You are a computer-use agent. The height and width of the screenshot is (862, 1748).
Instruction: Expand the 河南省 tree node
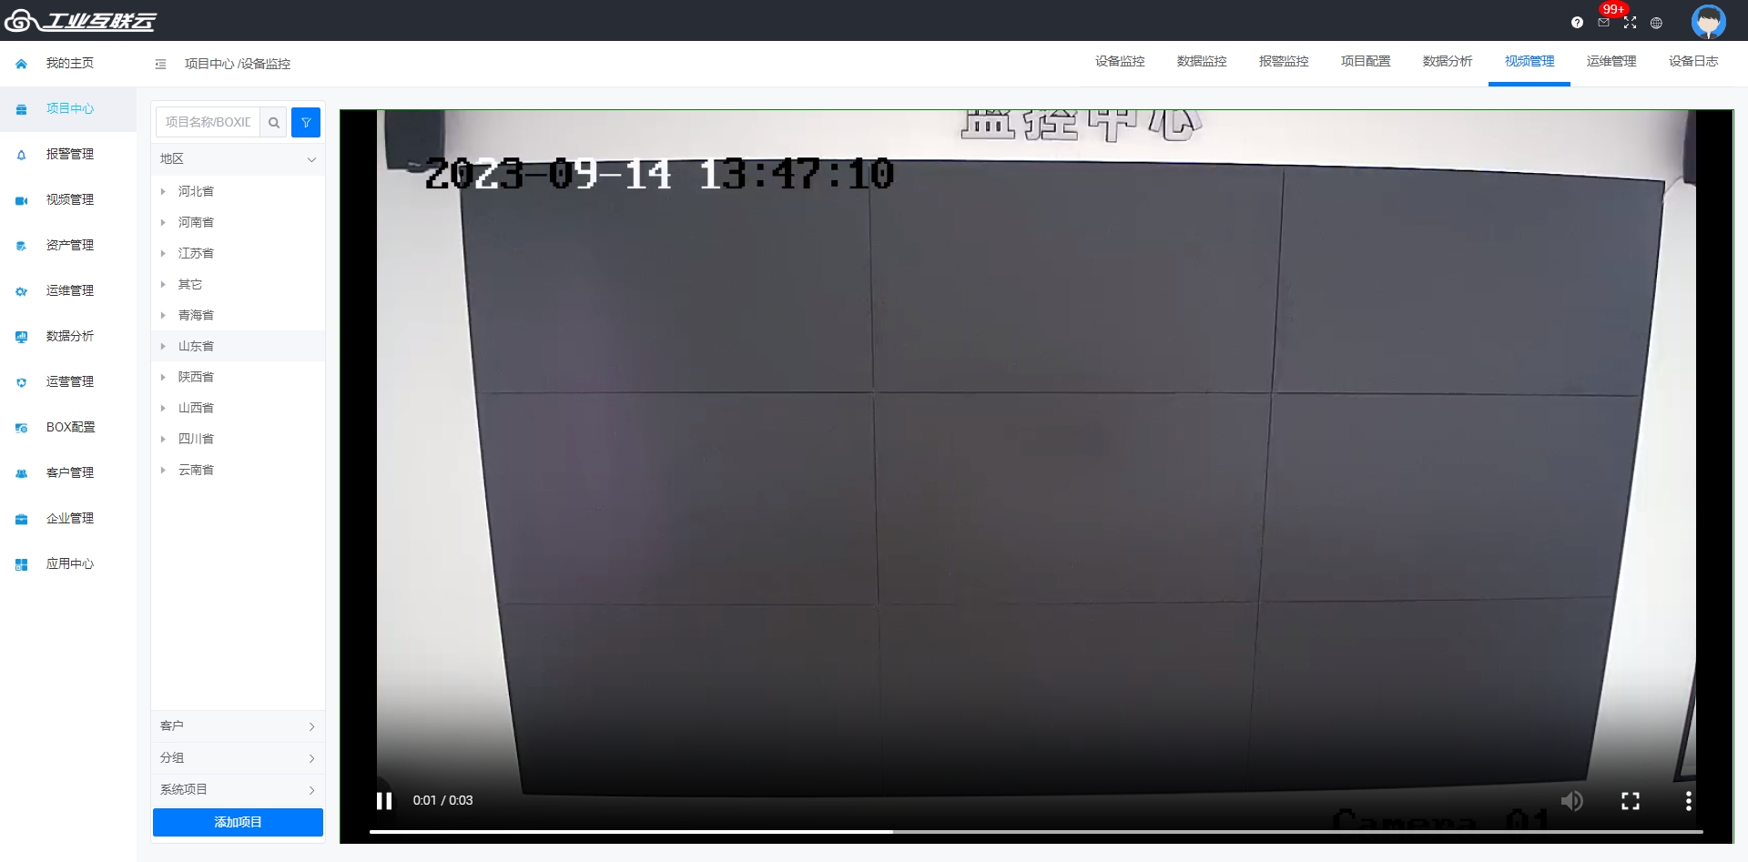[x=163, y=222]
